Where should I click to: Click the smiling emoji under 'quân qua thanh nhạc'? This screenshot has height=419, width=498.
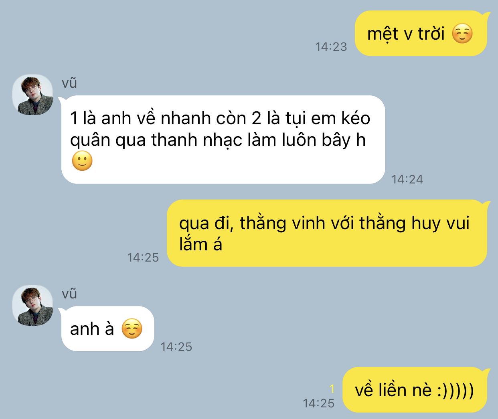82,161
